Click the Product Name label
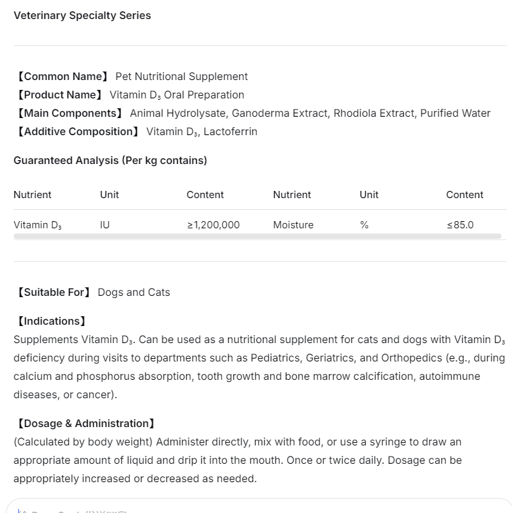The image size is (512, 513). (x=59, y=95)
